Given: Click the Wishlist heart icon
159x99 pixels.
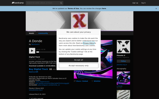Looking at the screenshot, I should tap(92, 81).
